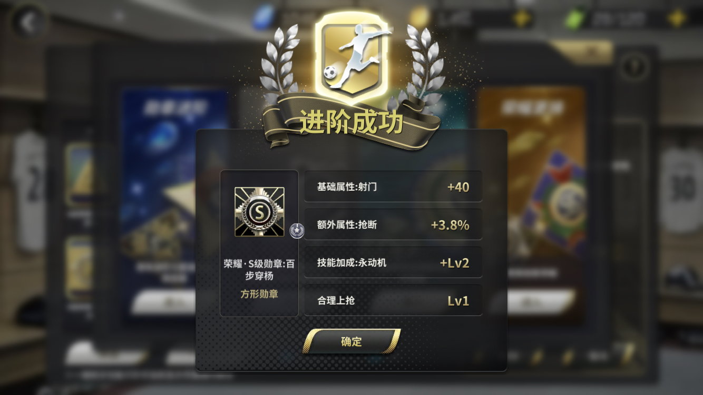Select the 基础属性:射门 +40 row

[x=393, y=186]
